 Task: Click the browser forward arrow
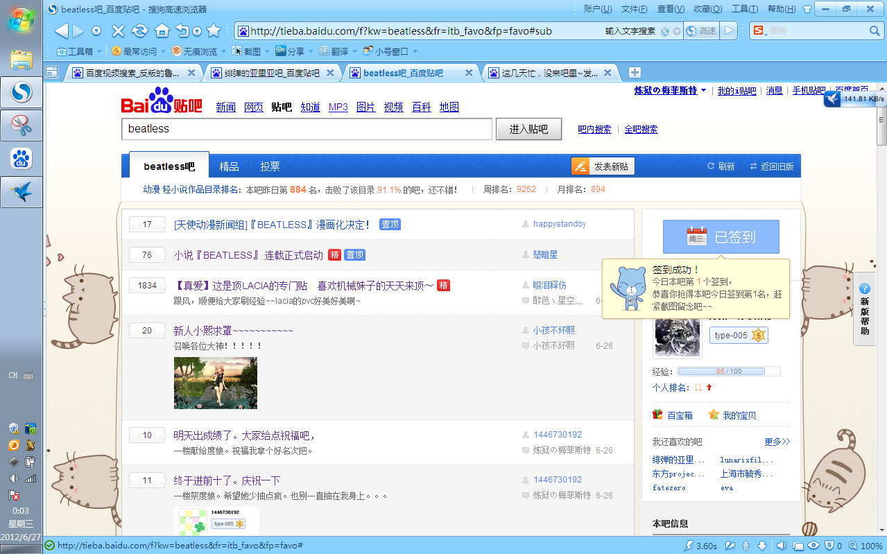[78, 31]
